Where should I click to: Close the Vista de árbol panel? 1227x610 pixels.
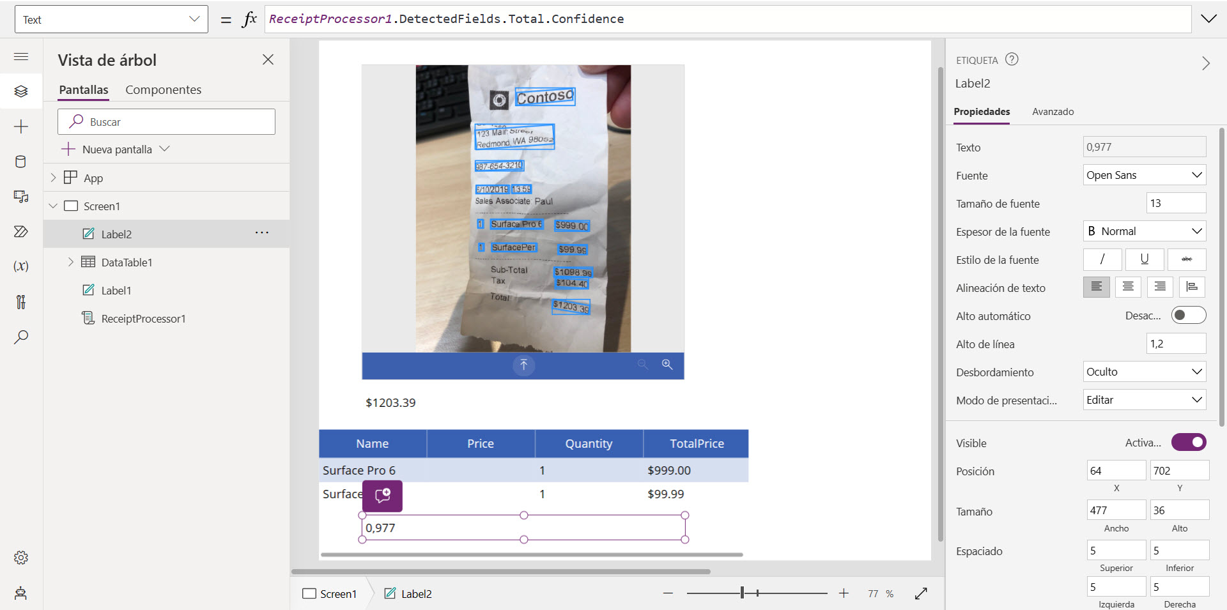point(268,59)
